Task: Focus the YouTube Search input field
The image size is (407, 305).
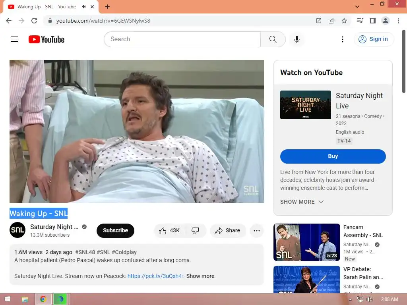Action: point(182,39)
